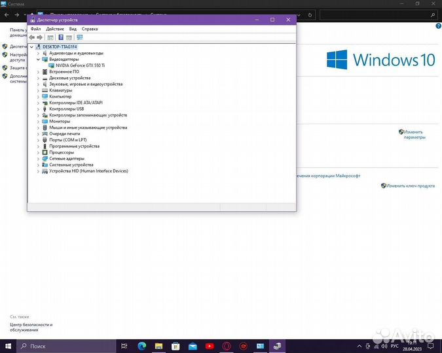Screen dimensions: 442x353
Task: Click the volume icon in system tray
Action: tap(384, 346)
